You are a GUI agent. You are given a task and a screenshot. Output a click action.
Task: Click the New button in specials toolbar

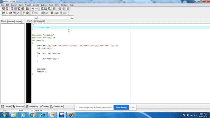35,13
